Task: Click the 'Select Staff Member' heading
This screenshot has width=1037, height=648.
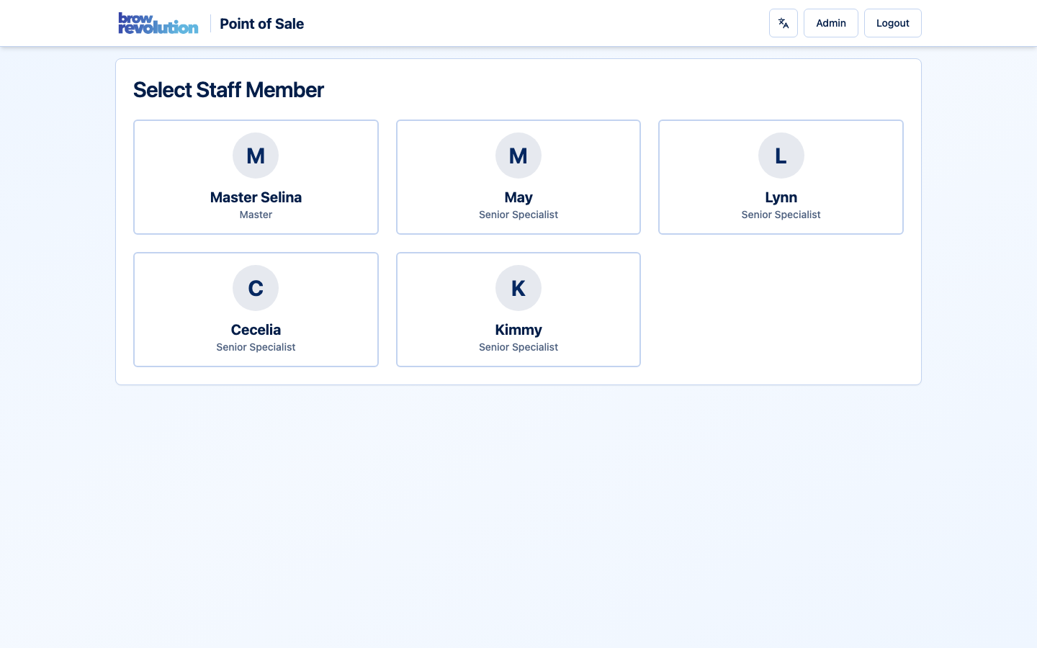Action: point(228,90)
